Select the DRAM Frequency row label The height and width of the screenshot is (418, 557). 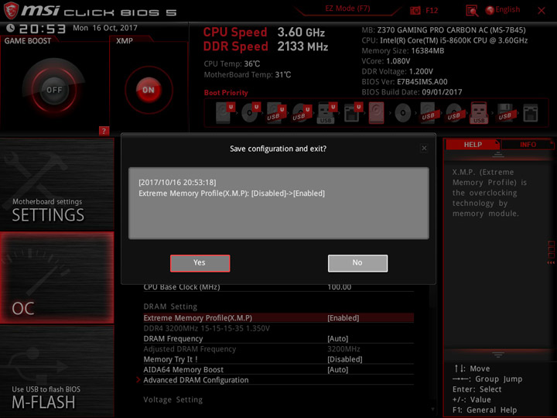pos(173,338)
